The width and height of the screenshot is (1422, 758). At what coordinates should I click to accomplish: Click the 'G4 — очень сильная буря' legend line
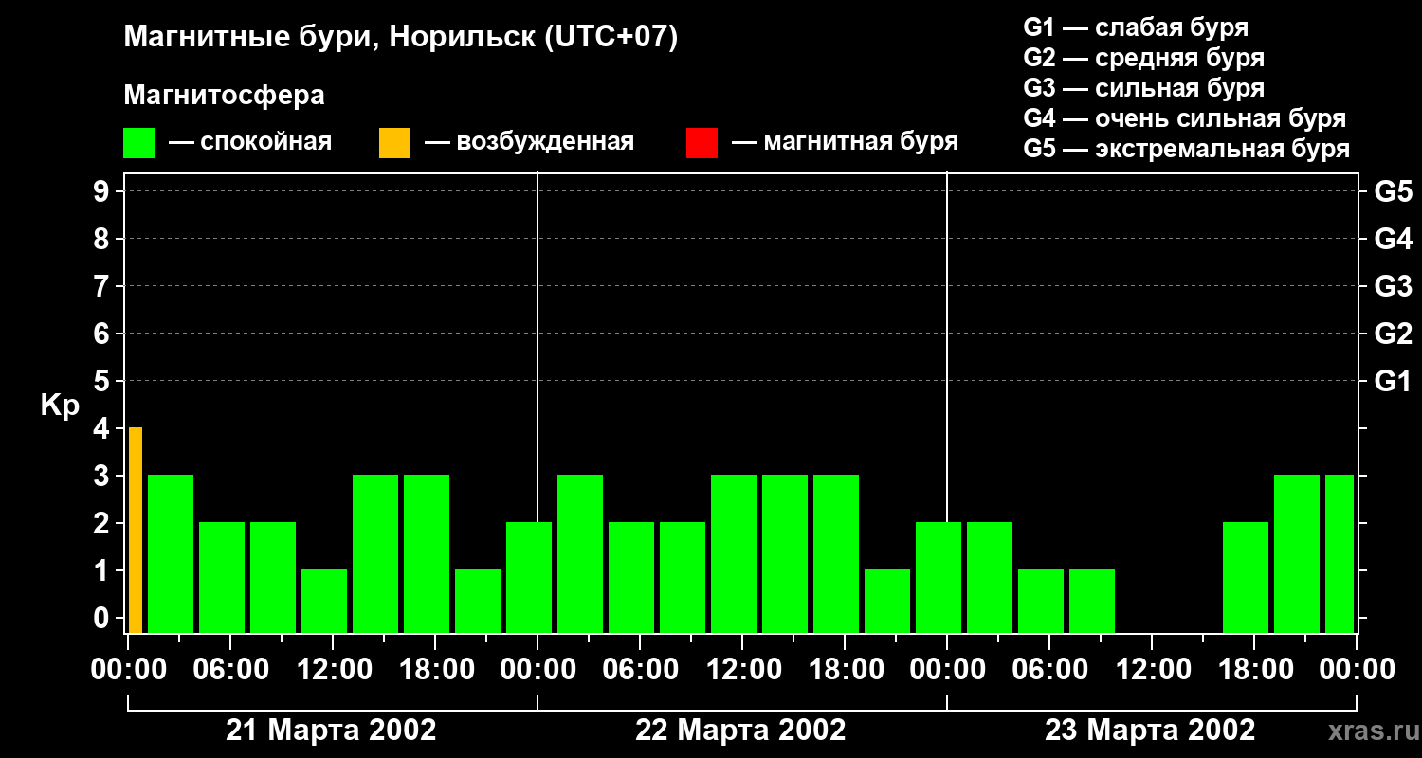pyautogui.click(x=1185, y=118)
